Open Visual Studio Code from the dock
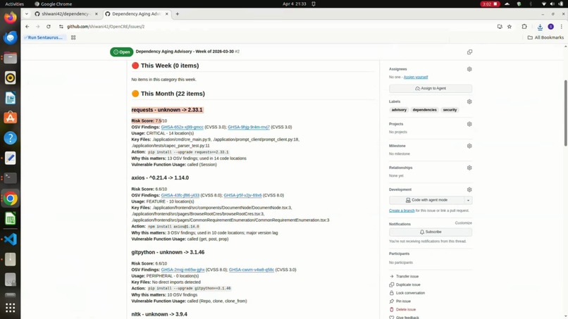This screenshot has width=568, height=319. click(10, 239)
